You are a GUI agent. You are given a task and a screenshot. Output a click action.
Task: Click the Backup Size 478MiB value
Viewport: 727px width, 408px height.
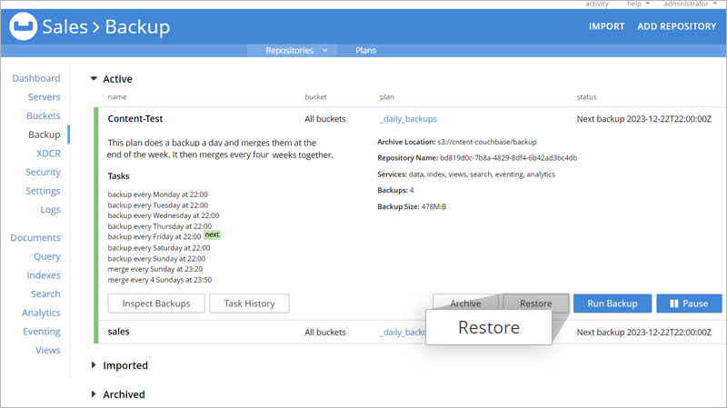tap(433, 206)
